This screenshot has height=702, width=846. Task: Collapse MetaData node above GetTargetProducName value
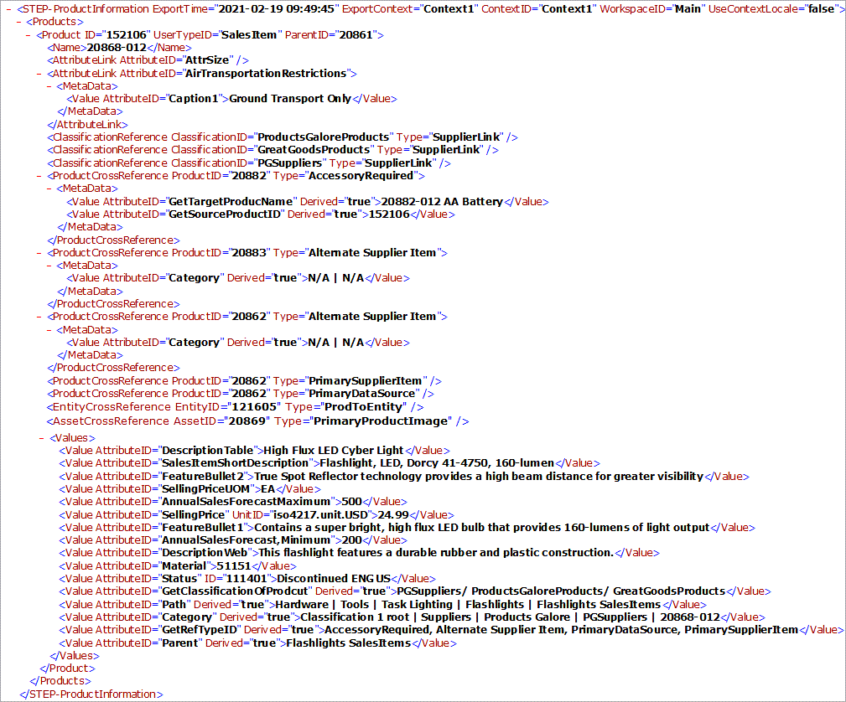pyautogui.click(x=49, y=188)
